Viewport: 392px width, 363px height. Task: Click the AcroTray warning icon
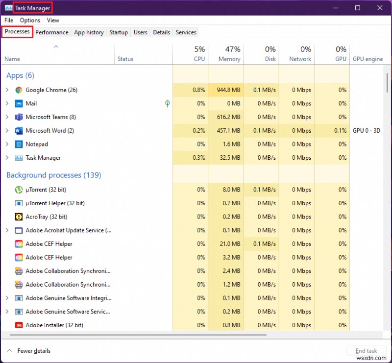coord(19,217)
